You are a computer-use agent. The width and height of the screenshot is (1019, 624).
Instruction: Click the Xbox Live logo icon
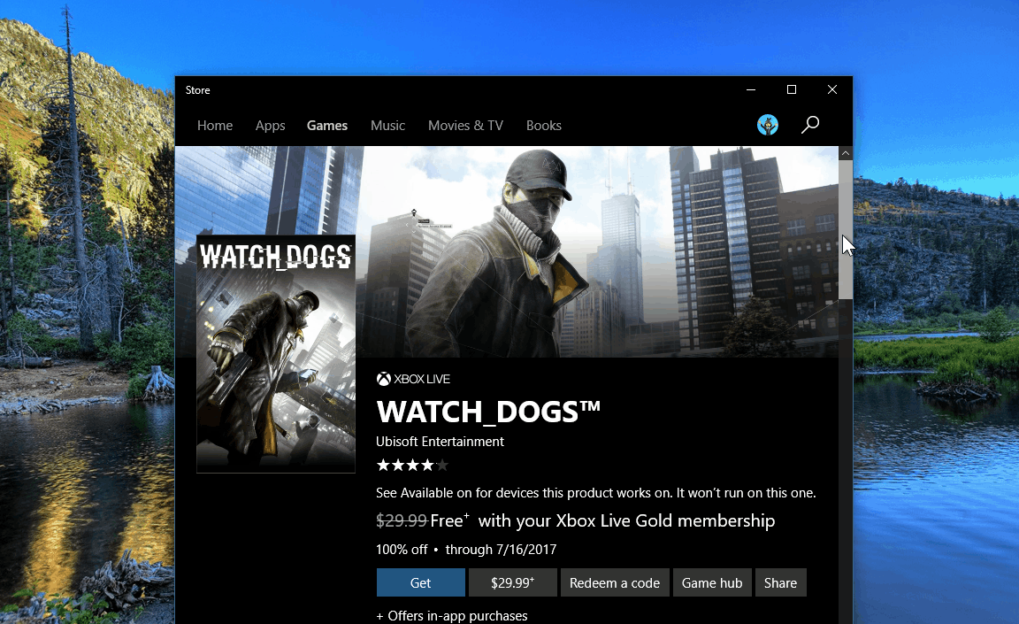(384, 379)
